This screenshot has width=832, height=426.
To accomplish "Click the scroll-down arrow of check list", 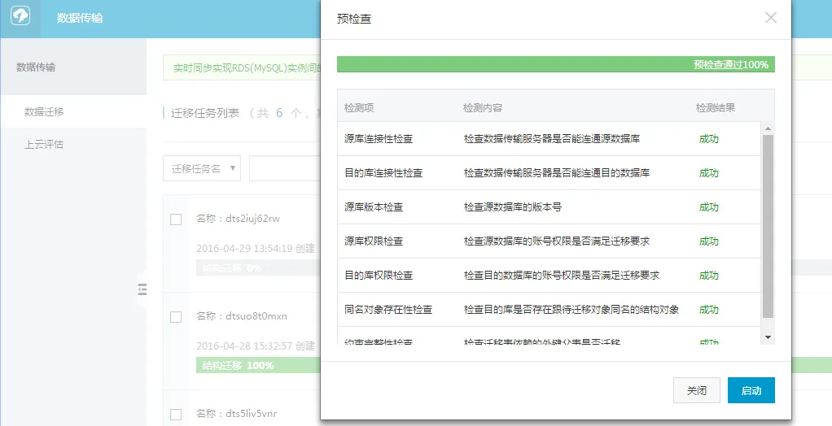I will pos(768,337).
